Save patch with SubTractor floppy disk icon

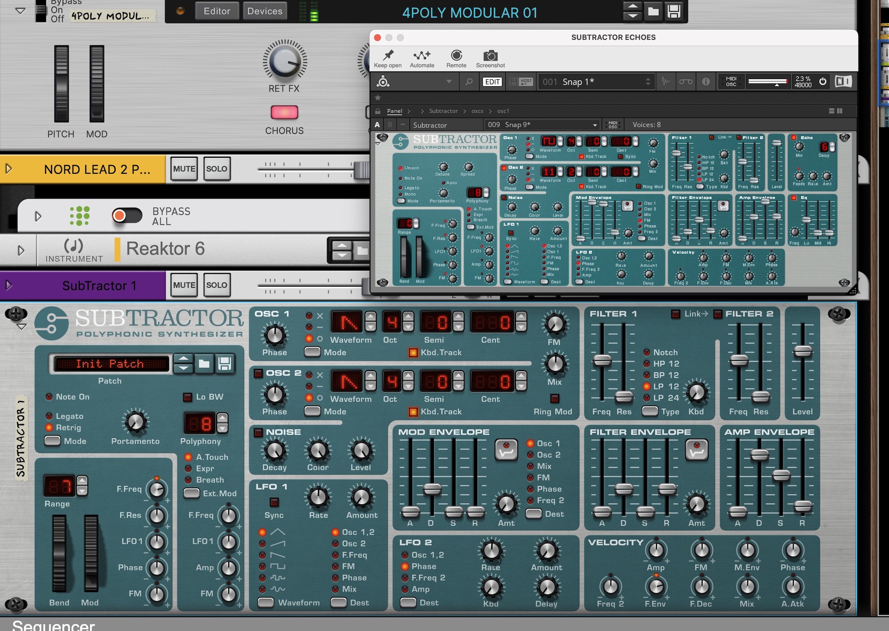coord(225,364)
